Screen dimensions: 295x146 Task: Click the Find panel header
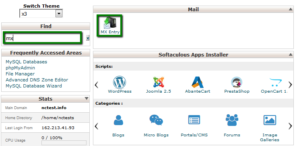click(46, 26)
